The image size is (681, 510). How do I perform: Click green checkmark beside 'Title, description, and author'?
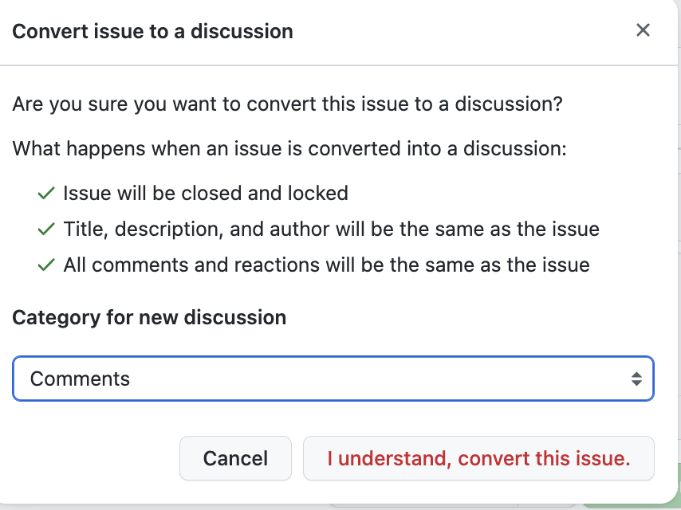coord(46,229)
